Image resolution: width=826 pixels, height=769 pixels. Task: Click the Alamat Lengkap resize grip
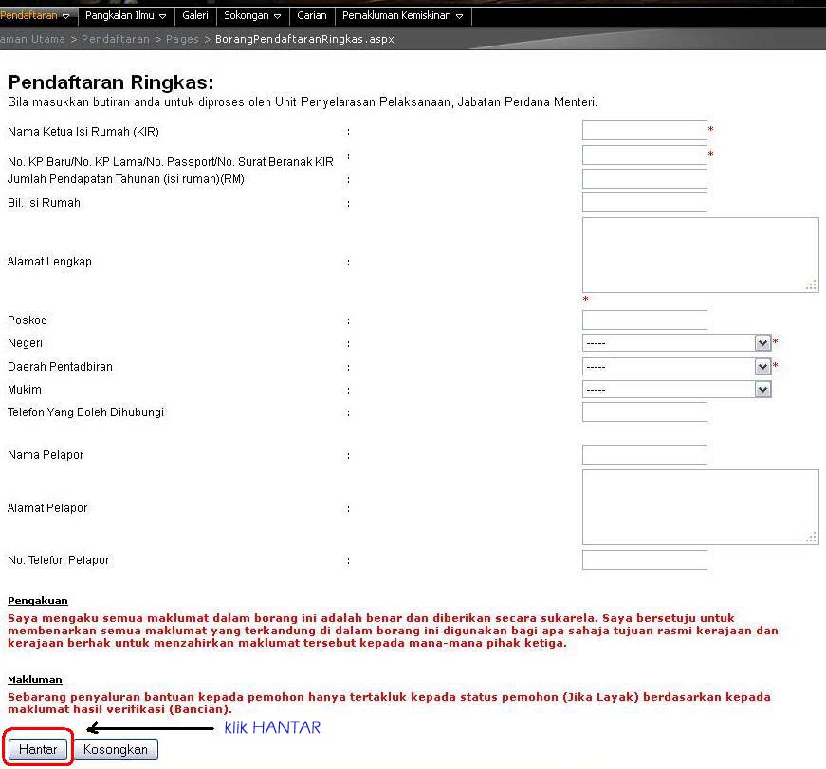pos(811,285)
